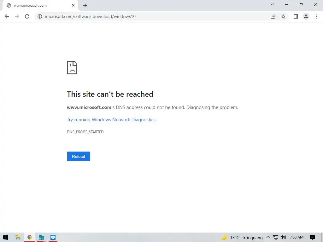323x242 pixels.
Task: Open the notification action center icon
Action: (x=313, y=238)
